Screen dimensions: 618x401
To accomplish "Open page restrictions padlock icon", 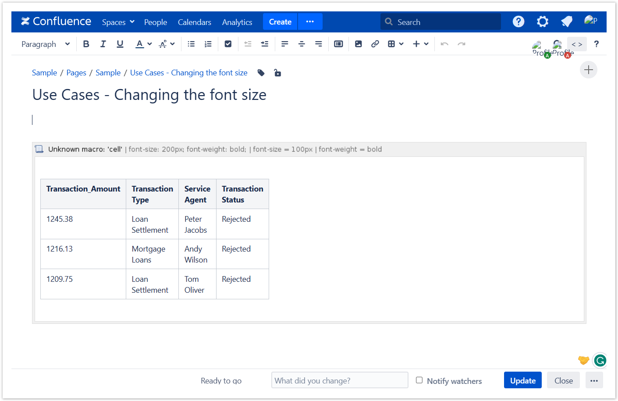I will point(277,73).
